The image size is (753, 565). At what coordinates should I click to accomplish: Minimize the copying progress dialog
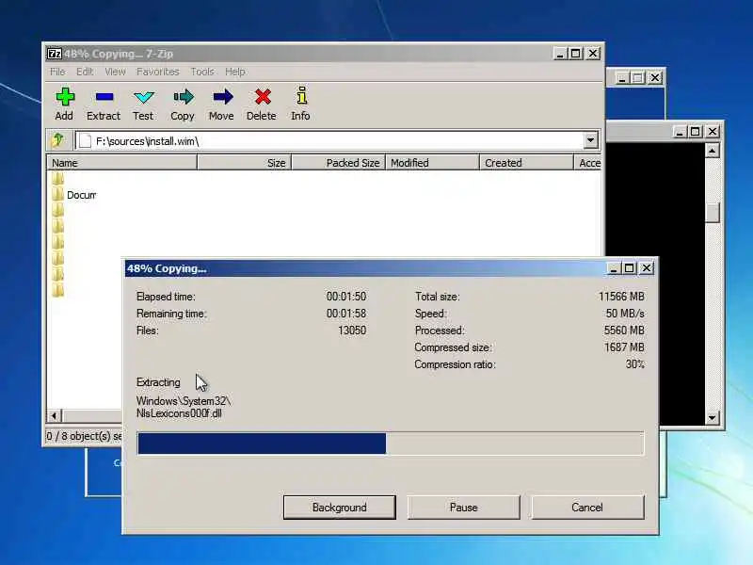[613, 268]
